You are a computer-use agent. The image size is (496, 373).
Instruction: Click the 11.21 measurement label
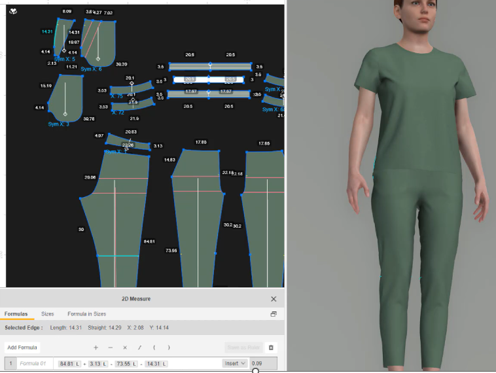point(71,67)
